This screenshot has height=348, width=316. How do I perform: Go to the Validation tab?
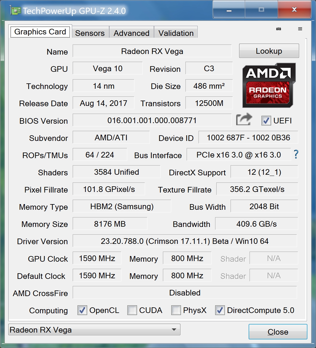[176, 33]
